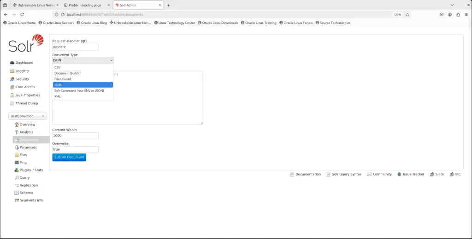The height and width of the screenshot is (239, 472).
Task: Open Source Technologies bookmark
Action: pyautogui.click(x=333, y=23)
